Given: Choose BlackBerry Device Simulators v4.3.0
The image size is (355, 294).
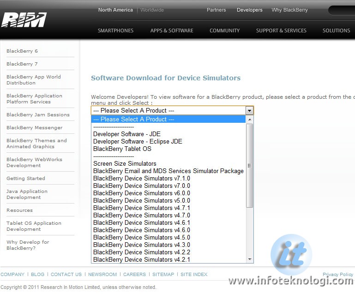Looking at the screenshot, I should pyautogui.click(x=168, y=245).
